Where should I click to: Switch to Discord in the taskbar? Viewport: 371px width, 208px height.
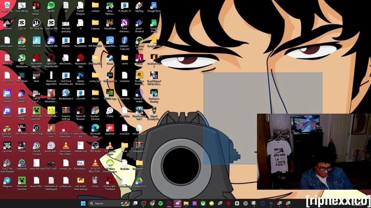click(178, 203)
